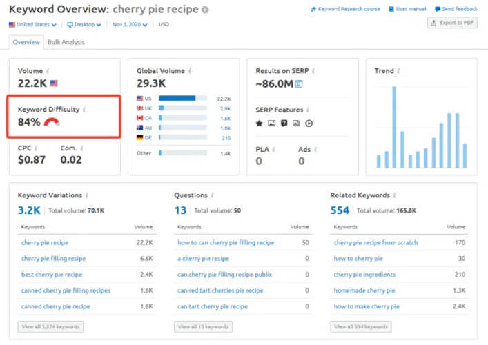Click the tallest bar in the Trend chart
Viewport: 488px width, 345px height.
[x=394, y=127]
